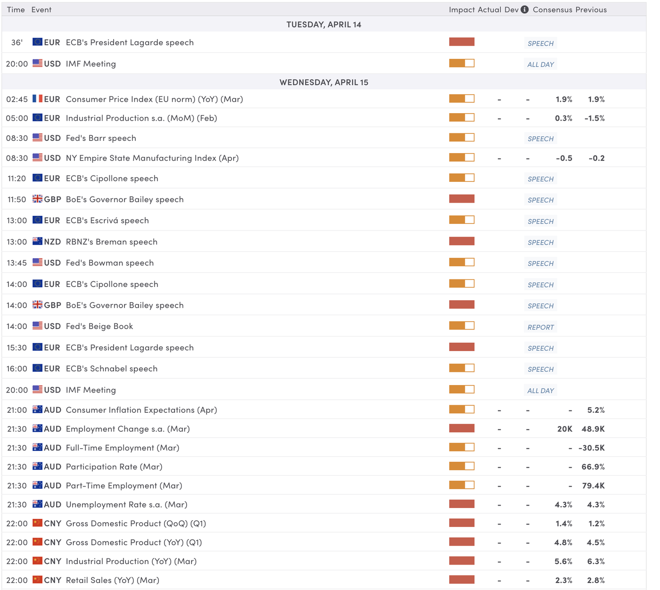The height and width of the screenshot is (590, 660).
Task: Click the US flag on Fed's Bowman speech row
Action: [37, 262]
